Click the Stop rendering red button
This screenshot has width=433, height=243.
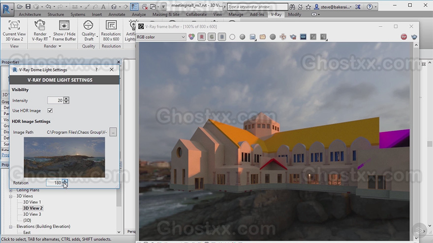(404, 37)
